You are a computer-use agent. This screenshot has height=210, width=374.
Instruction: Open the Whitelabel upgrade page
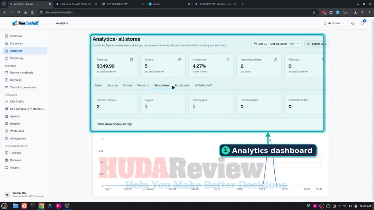(x=25, y=131)
